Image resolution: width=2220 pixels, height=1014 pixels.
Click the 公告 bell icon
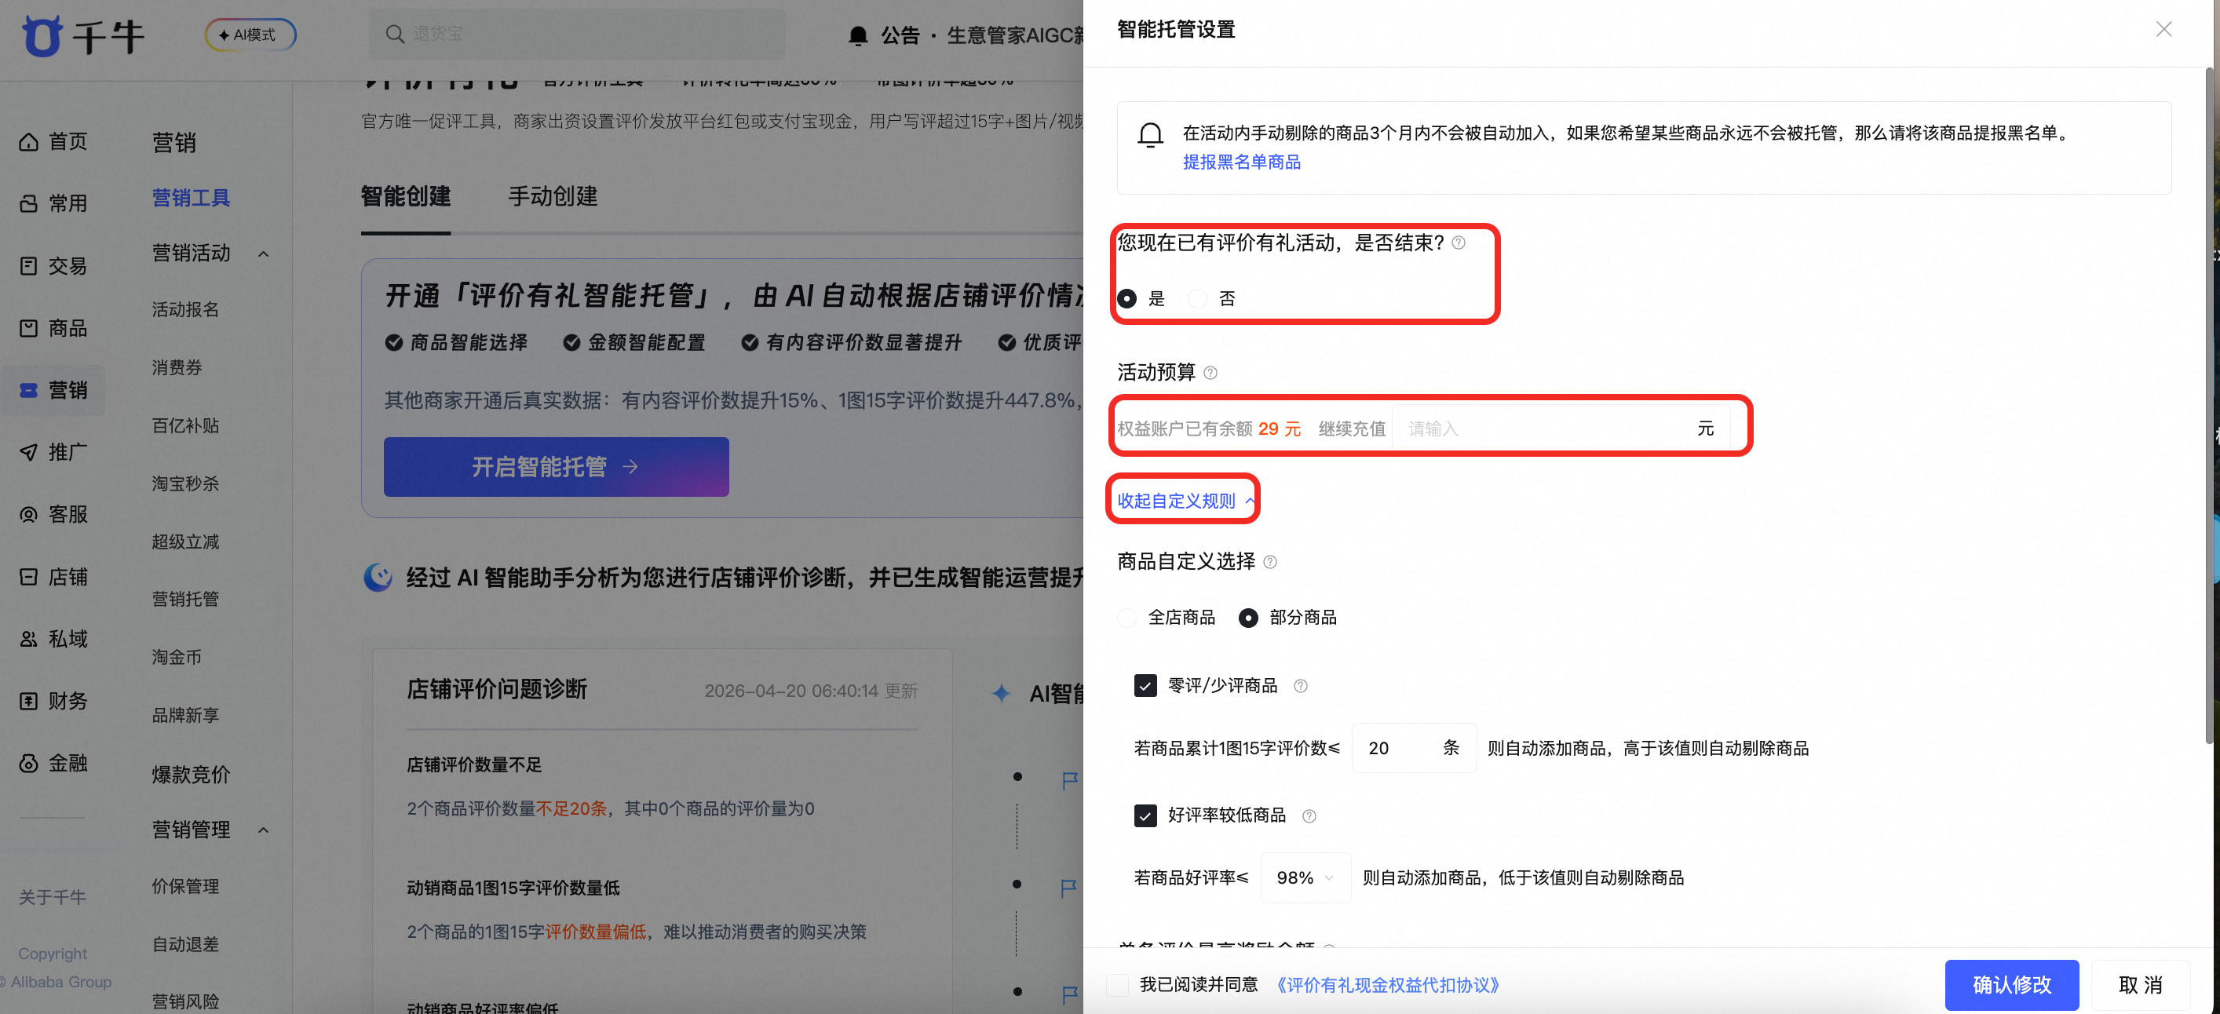tap(857, 35)
